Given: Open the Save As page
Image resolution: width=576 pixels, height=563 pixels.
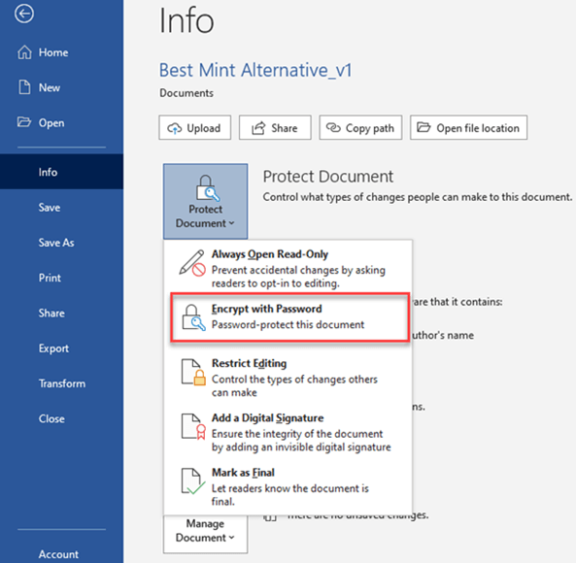Looking at the screenshot, I should [56, 243].
